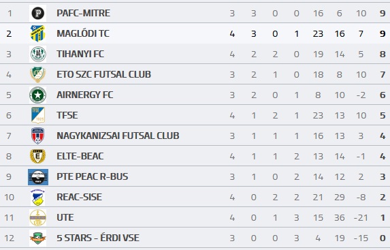Open the PAFC-MITRE team name link
Screen dimensions: 390x250
point(83,13)
